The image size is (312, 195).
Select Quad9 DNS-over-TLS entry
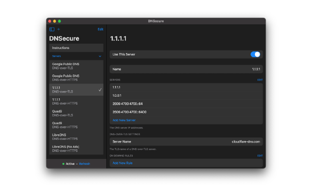pos(76,113)
